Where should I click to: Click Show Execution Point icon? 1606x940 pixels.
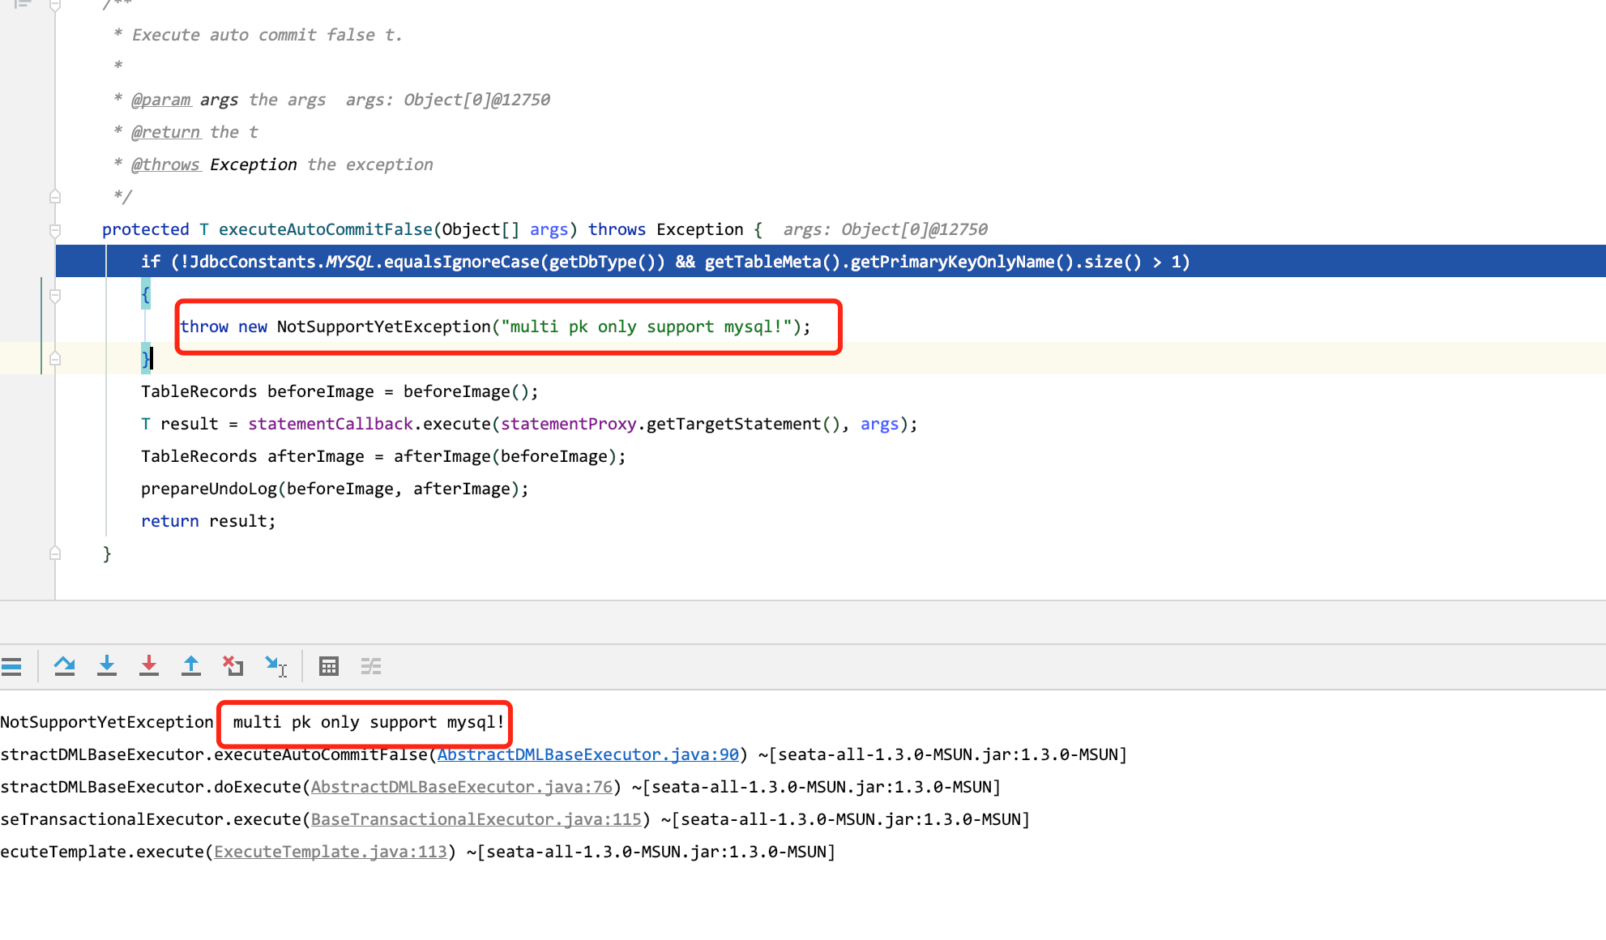coord(11,667)
